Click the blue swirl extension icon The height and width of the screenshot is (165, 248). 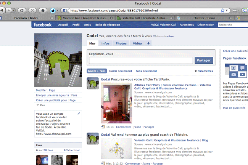point(53,11)
